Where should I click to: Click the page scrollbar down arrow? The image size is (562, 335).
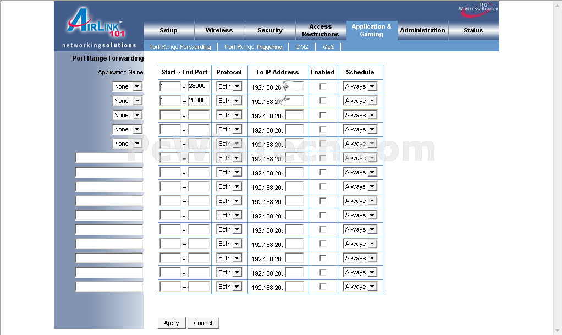(x=558, y=331)
